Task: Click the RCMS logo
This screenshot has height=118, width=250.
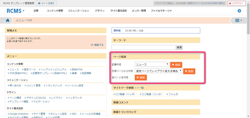Action: [x=14, y=11]
